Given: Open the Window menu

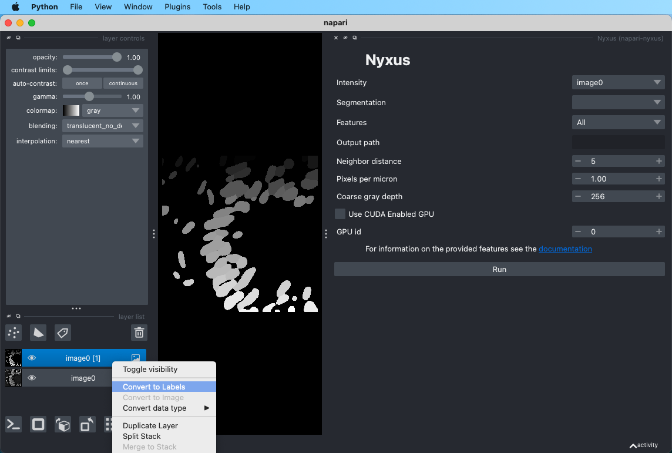Looking at the screenshot, I should (x=138, y=7).
